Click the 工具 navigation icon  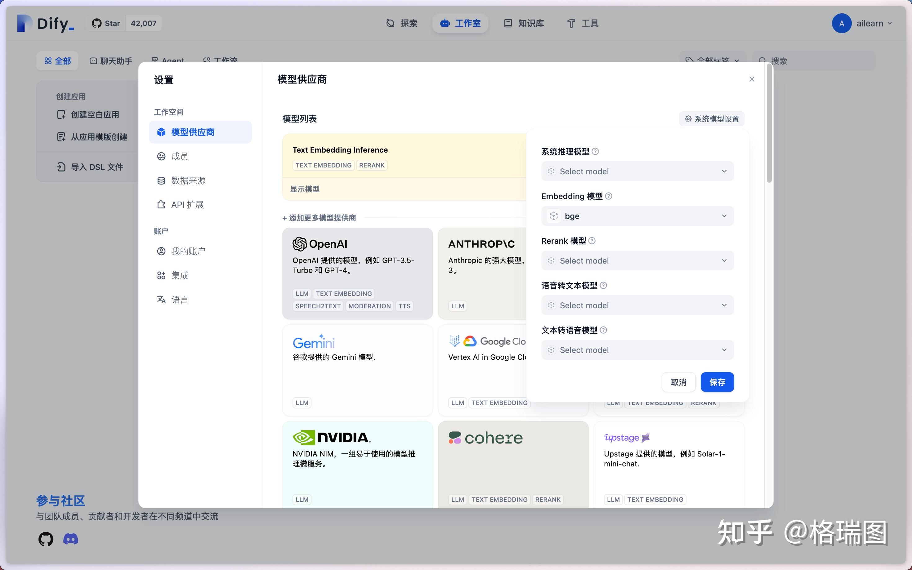click(570, 23)
